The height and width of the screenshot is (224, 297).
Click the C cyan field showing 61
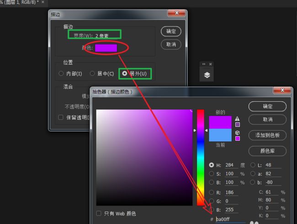click(x=271, y=192)
